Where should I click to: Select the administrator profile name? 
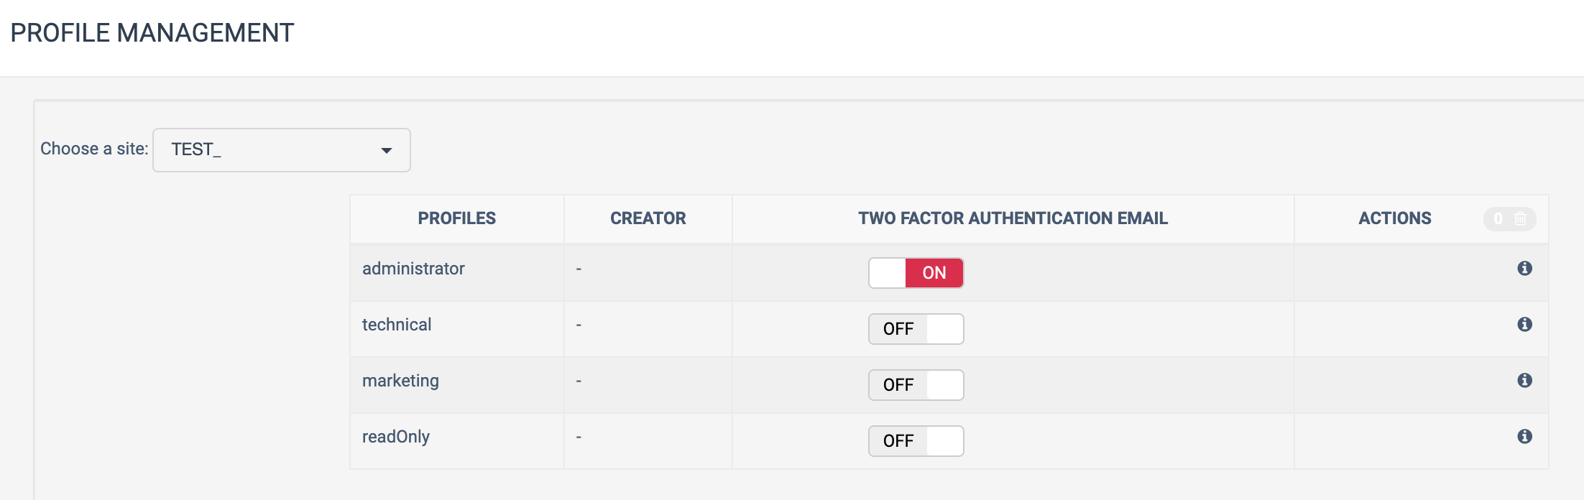(x=413, y=269)
